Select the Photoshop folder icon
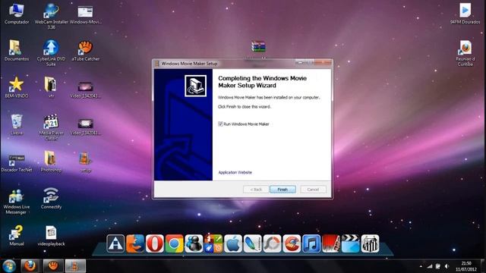Viewport: 486px width, 273px height. [x=51, y=162]
